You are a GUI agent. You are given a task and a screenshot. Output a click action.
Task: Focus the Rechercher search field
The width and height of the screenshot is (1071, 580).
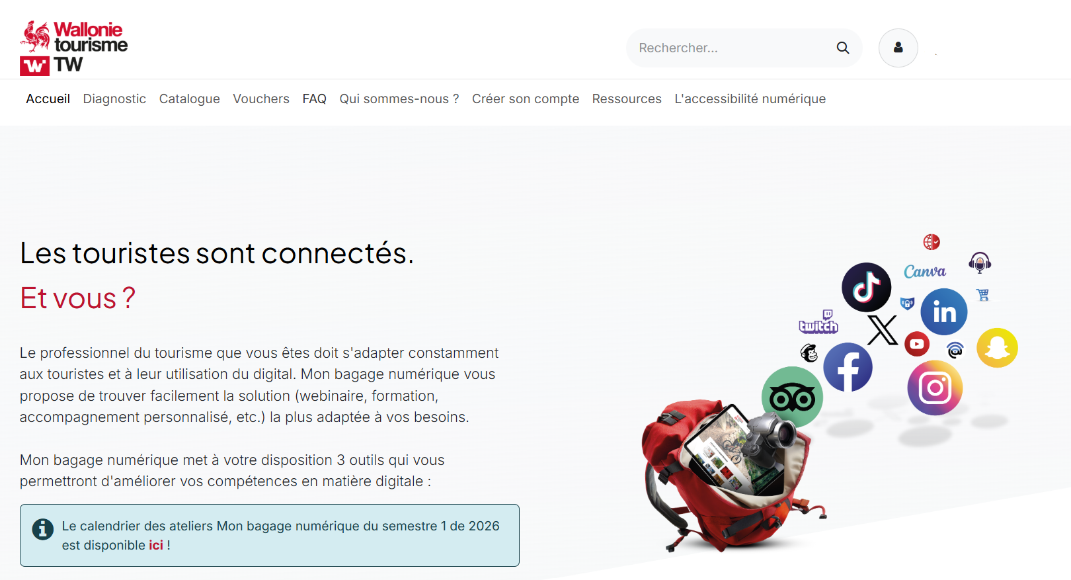731,48
